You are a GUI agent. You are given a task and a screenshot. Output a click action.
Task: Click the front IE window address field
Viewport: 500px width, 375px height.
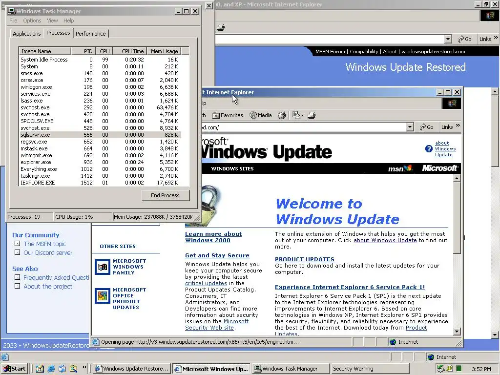click(304, 127)
